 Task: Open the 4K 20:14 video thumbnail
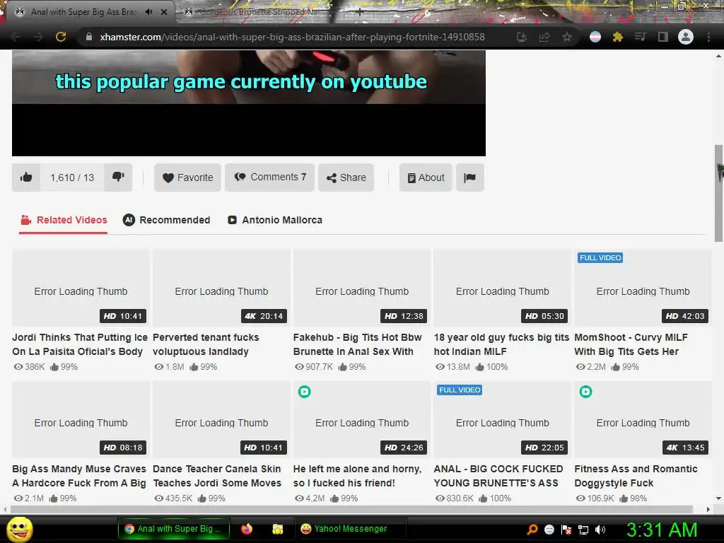[221, 288]
